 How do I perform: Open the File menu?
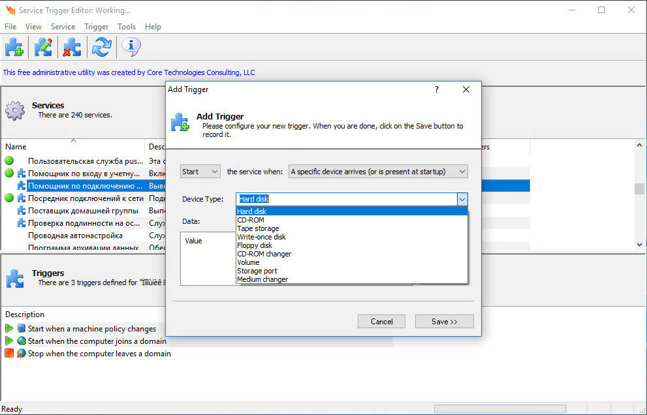coord(10,26)
